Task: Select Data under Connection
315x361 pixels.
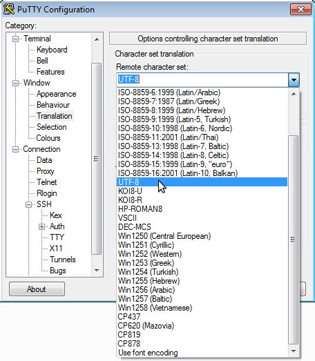Action: tap(44, 160)
